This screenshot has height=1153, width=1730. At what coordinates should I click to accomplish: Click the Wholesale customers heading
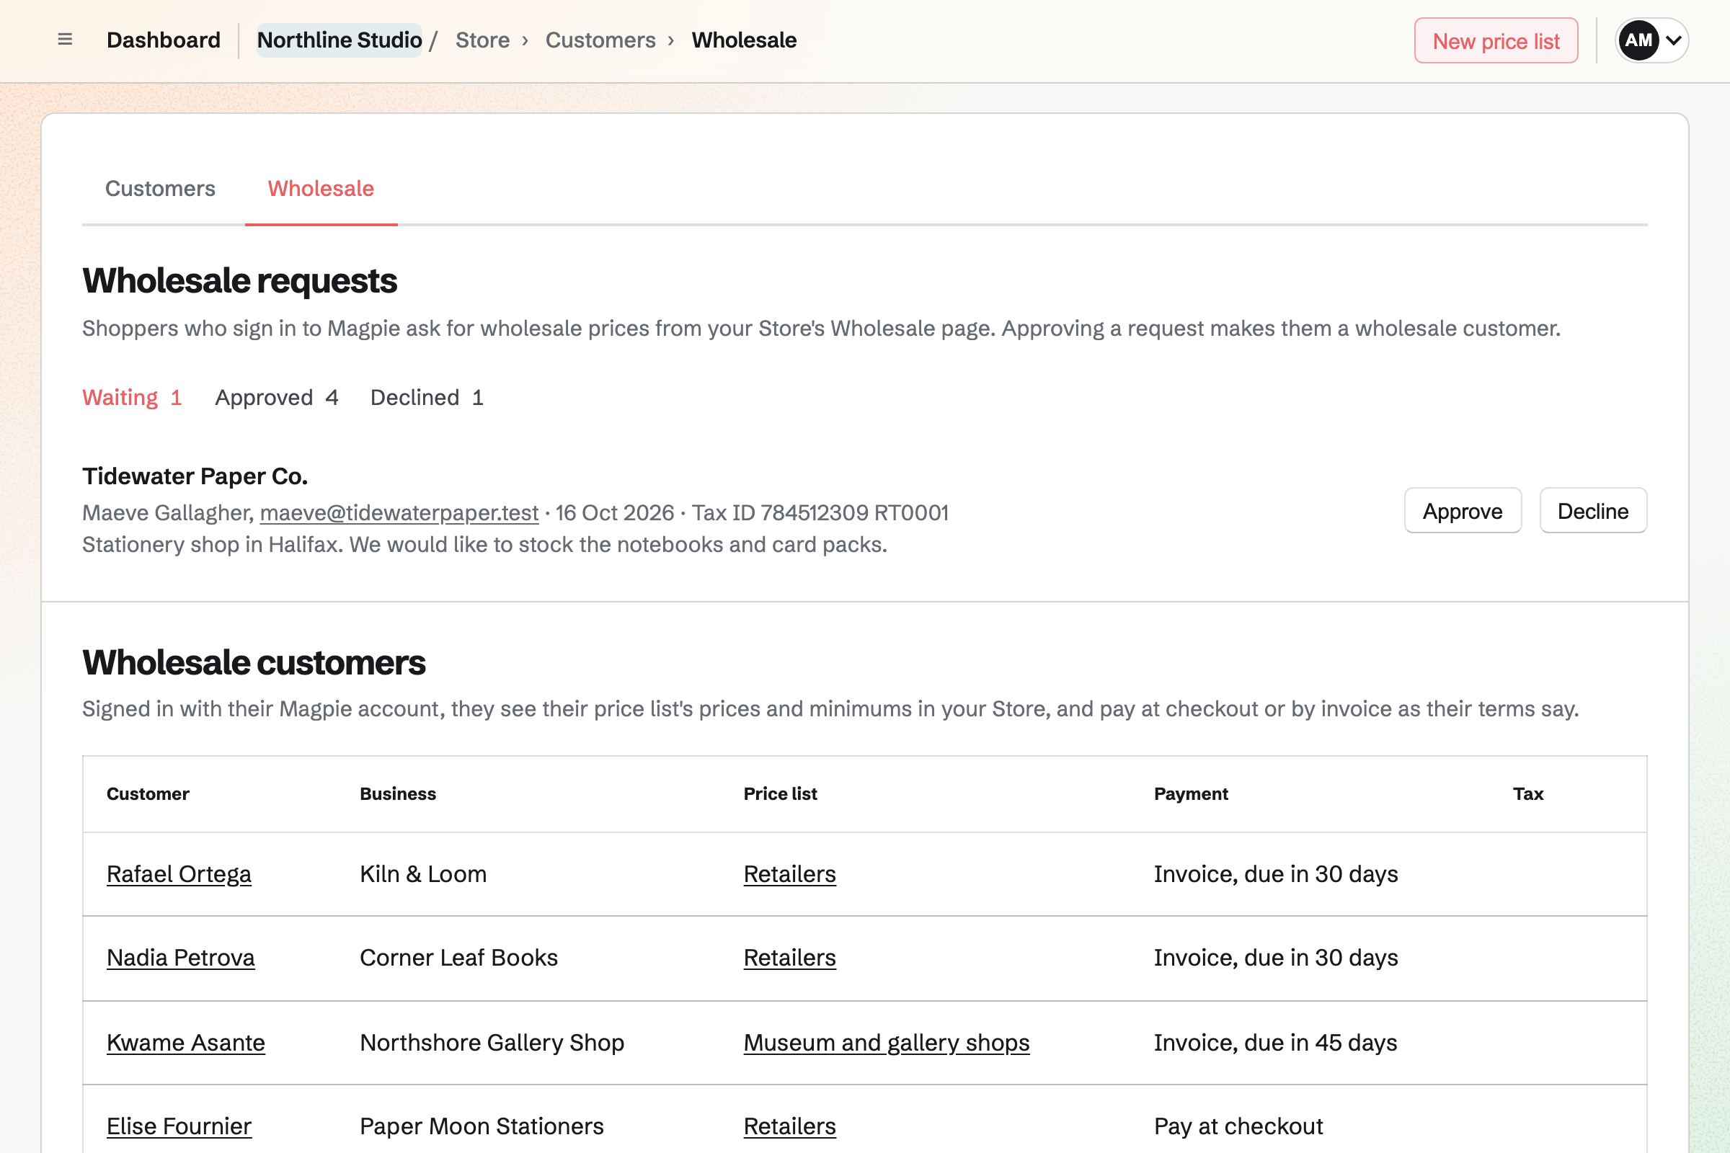tap(254, 662)
